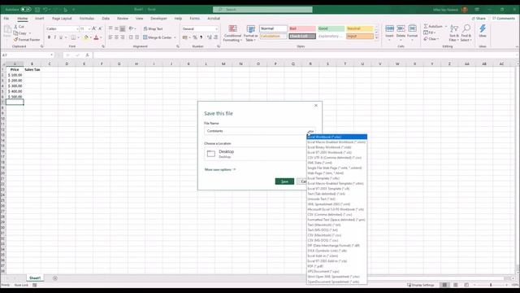Switch to the Formulas tab
The width and height of the screenshot is (520, 293).
[x=87, y=19]
